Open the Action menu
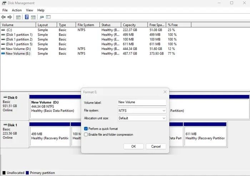The image size is (250, 176). click(x=17, y=10)
